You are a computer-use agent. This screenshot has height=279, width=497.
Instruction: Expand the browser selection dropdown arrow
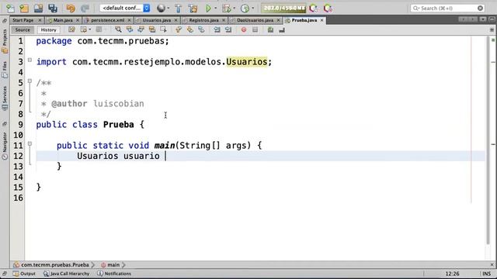click(x=168, y=9)
